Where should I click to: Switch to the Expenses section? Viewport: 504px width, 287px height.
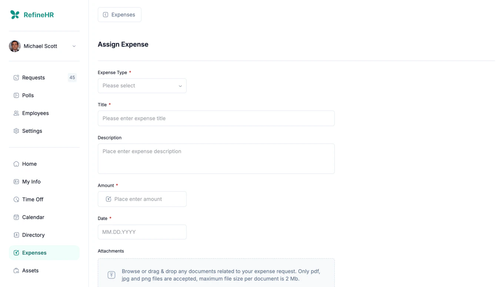click(34, 253)
